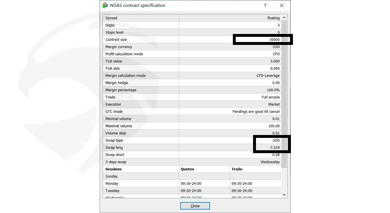390x213 pixels.
Task: Select the 3-days swap Wednesday value
Action: [x=270, y=162]
